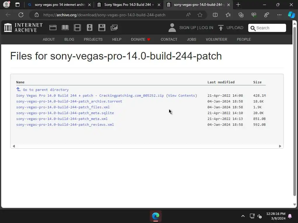Open the Web (Wayback) icon
Screen dimensions: 298x223
[x=53, y=28]
